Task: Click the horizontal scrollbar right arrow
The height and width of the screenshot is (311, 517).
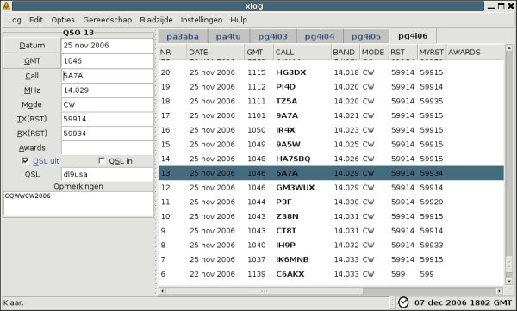Action: 500,291
